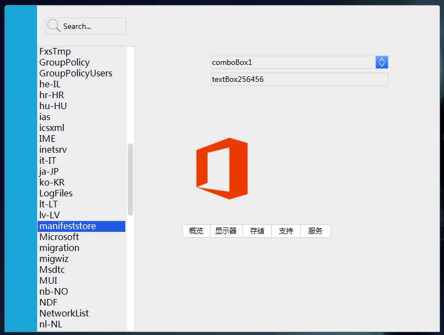Select icsxml in the list
The image size is (444, 335).
[81, 128]
